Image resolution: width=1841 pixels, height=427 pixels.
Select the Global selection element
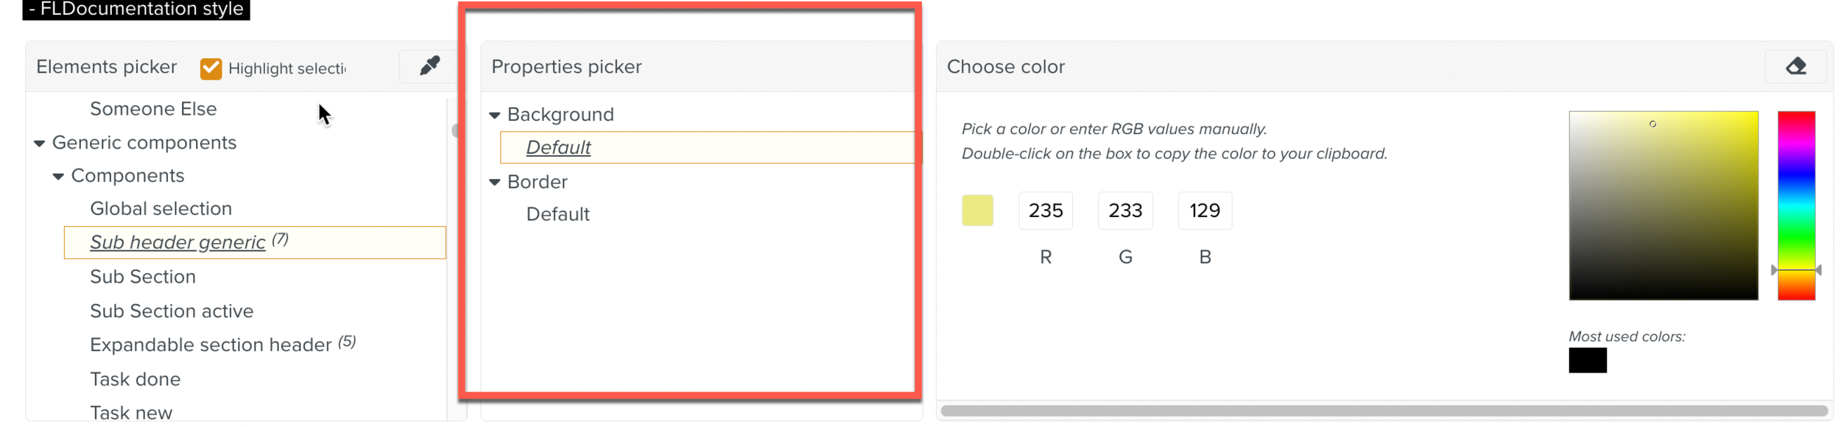pyautogui.click(x=161, y=208)
